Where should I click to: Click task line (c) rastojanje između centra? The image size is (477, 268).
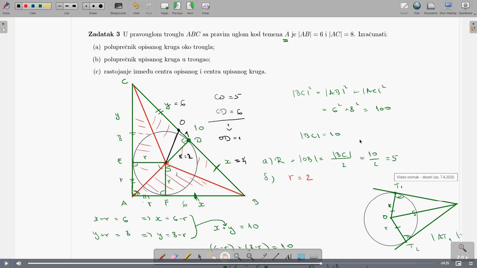click(x=180, y=72)
